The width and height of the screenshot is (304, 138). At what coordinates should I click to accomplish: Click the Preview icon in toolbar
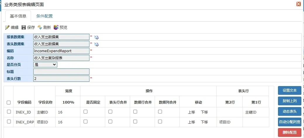tap(56, 27)
